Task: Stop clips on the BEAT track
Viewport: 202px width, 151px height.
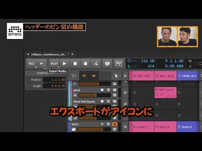Action: [x=125, y=127]
